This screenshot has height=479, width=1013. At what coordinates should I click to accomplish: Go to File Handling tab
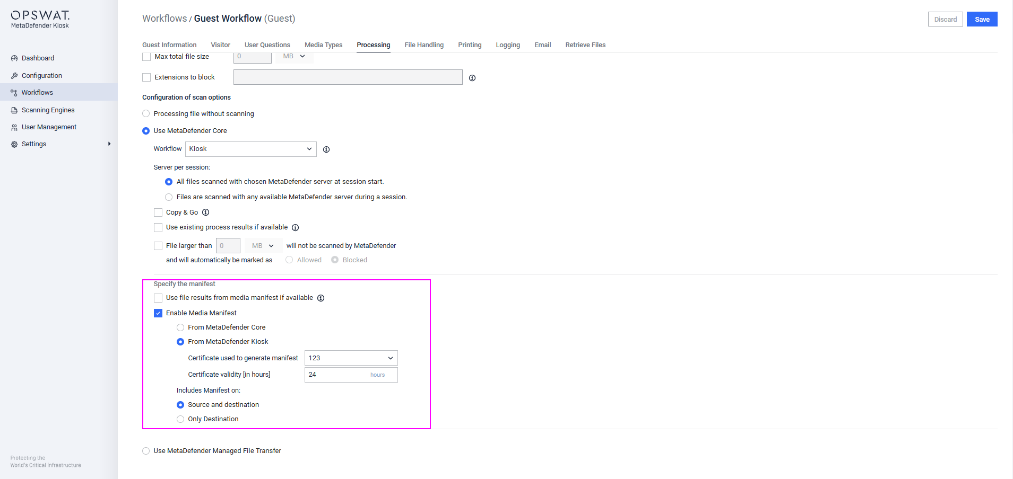point(424,45)
